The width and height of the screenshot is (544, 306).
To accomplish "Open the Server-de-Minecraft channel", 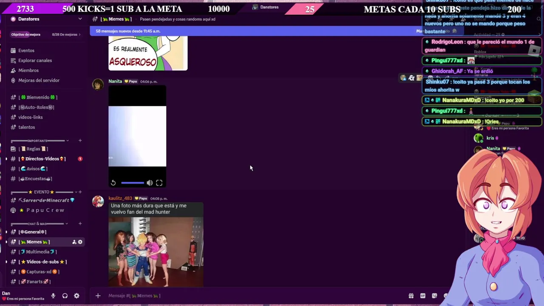I will click(46, 200).
